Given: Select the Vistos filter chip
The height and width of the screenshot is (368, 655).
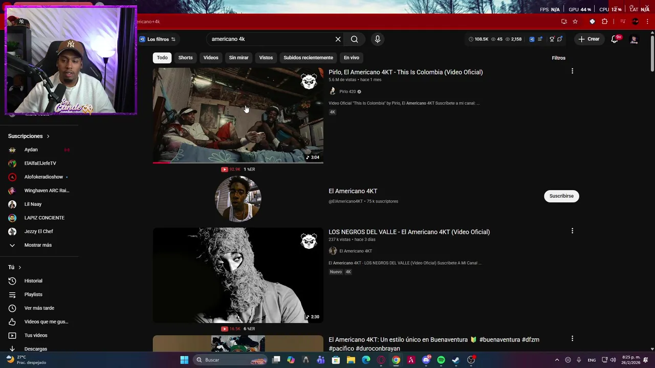Looking at the screenshot, I should tap(266, 58).
